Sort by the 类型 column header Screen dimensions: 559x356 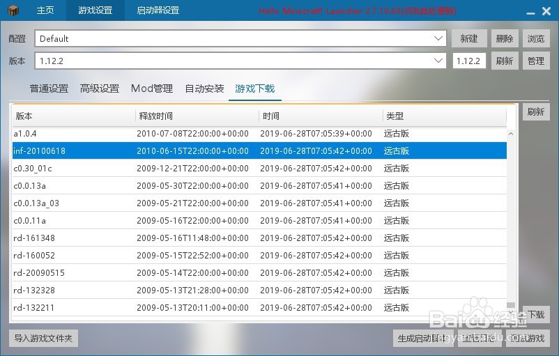pos(444,116)
